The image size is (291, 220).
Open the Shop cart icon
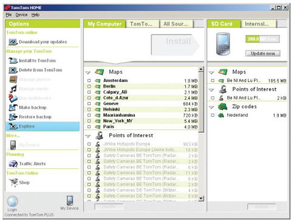tap(14, 182)
